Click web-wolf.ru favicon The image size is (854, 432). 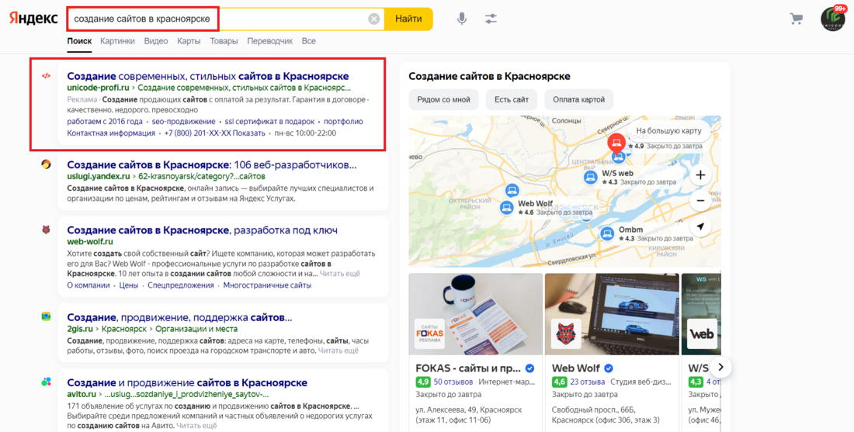pos(46,230)
